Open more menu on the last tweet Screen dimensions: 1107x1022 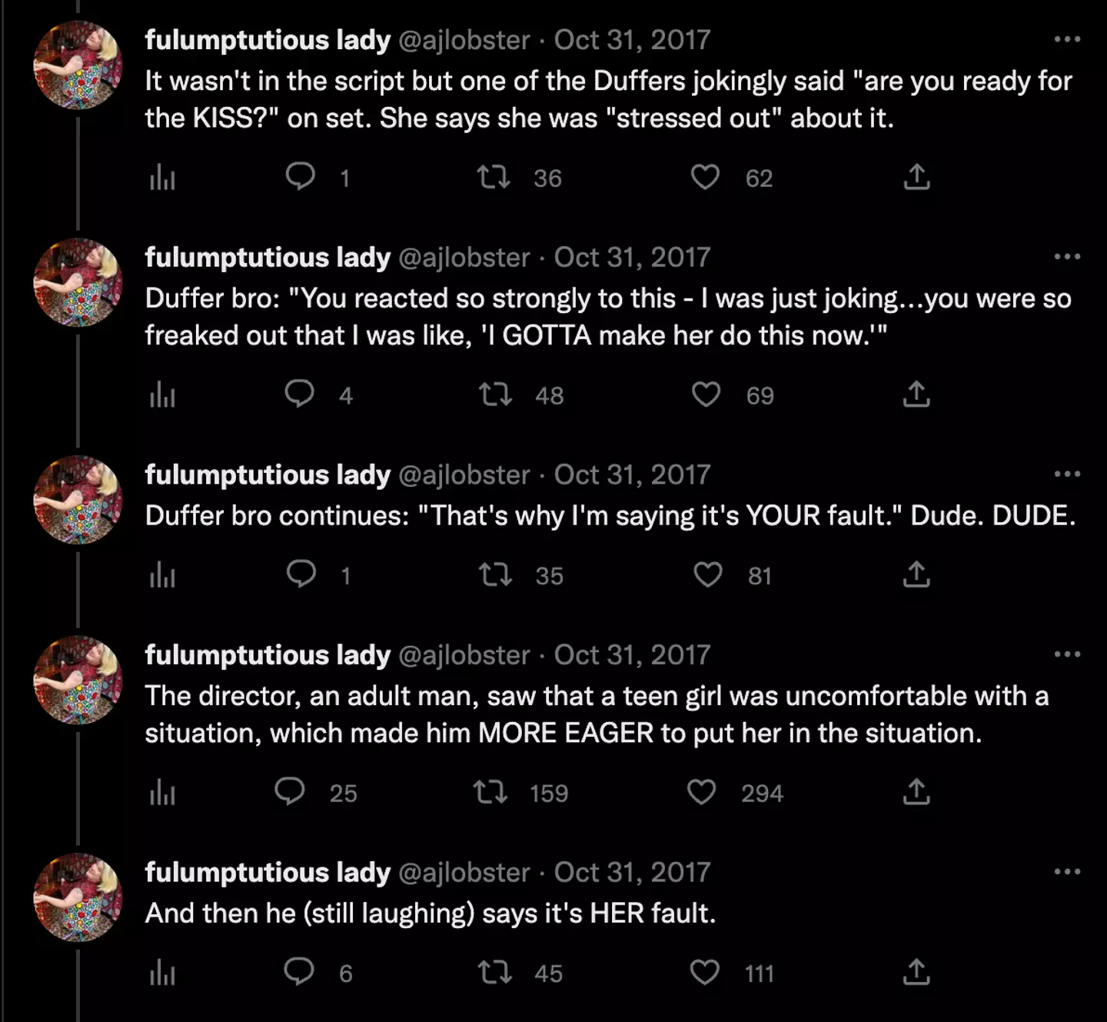(x=1067, y=872)
